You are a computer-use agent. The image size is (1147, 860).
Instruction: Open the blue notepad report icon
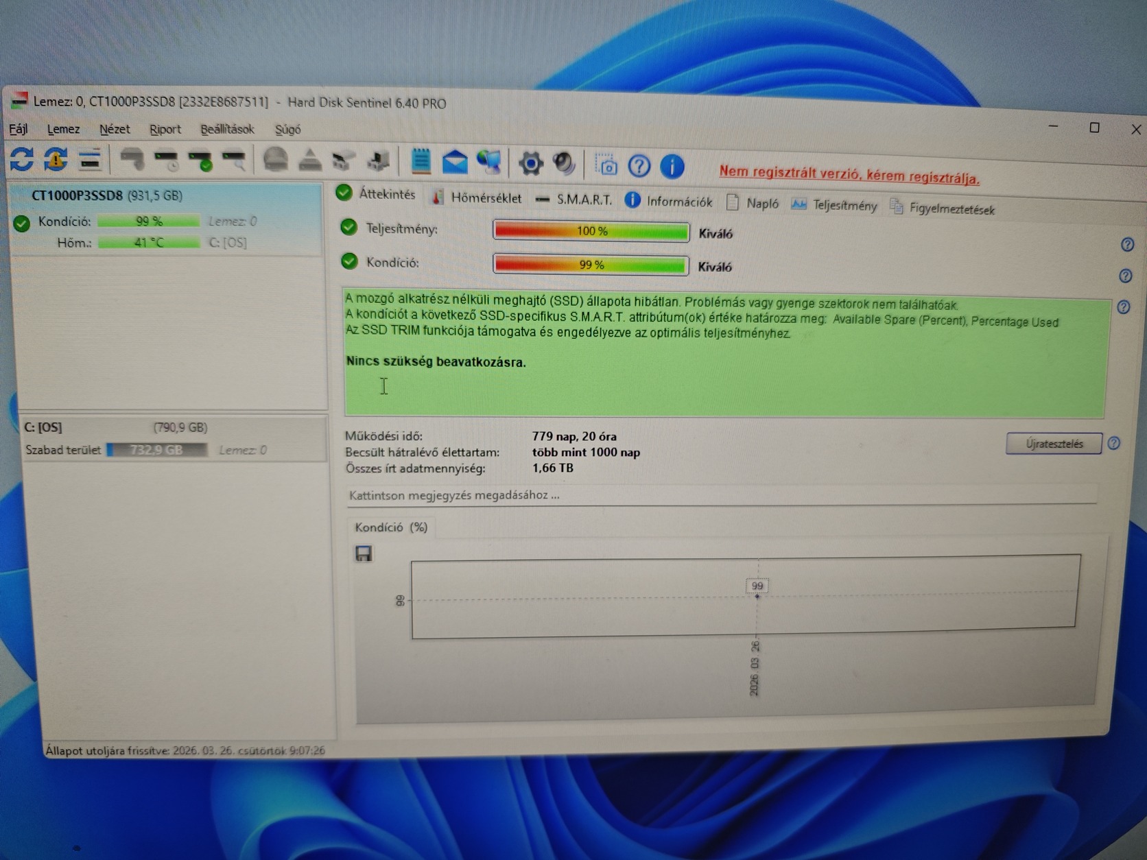pyautogui.click(x=421, y=161)
